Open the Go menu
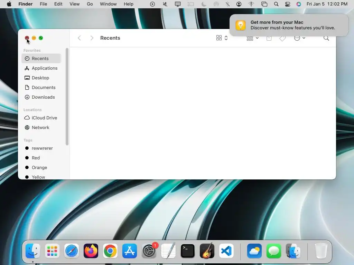Screen dimensions: 354x265 pos(90,4)
